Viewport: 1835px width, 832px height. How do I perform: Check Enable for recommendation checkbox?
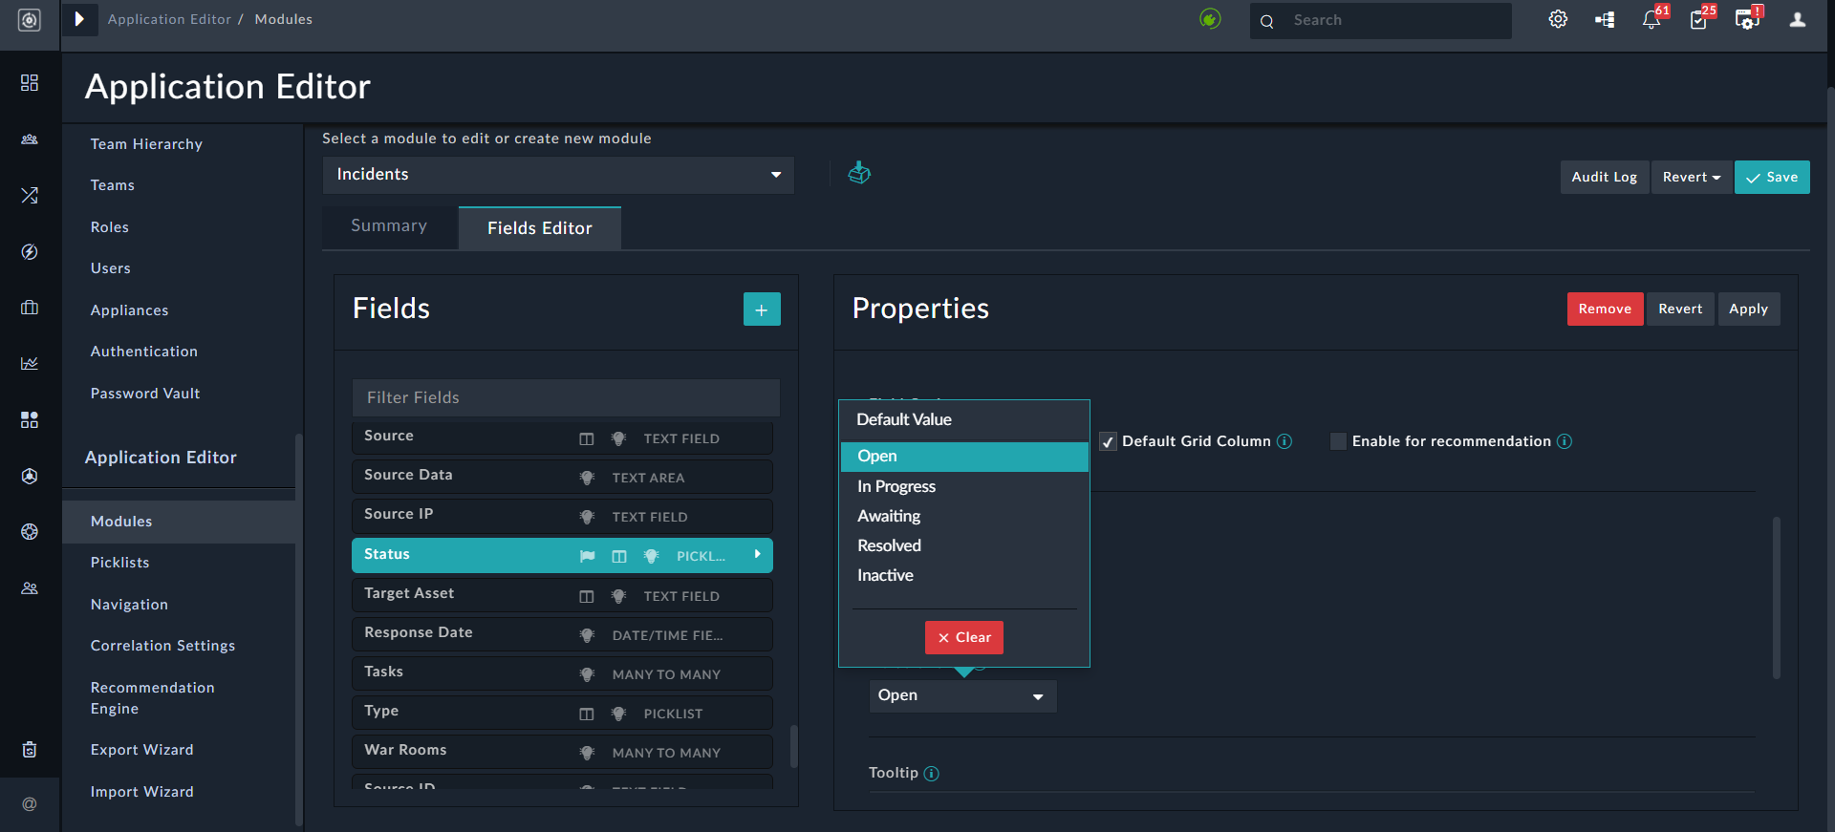click(1339, 441)
